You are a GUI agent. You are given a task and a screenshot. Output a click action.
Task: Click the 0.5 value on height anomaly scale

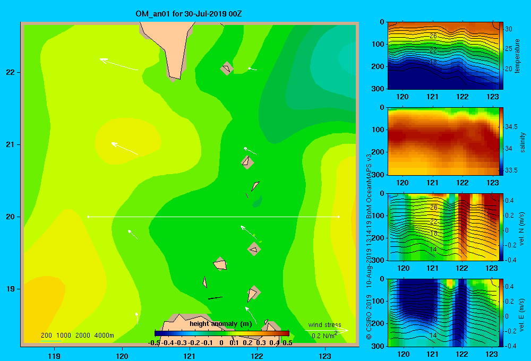[x=287, y=343]
